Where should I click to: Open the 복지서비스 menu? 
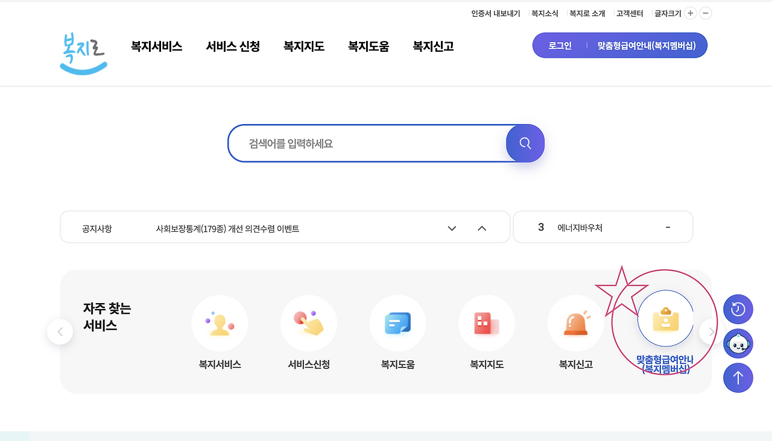156,46
